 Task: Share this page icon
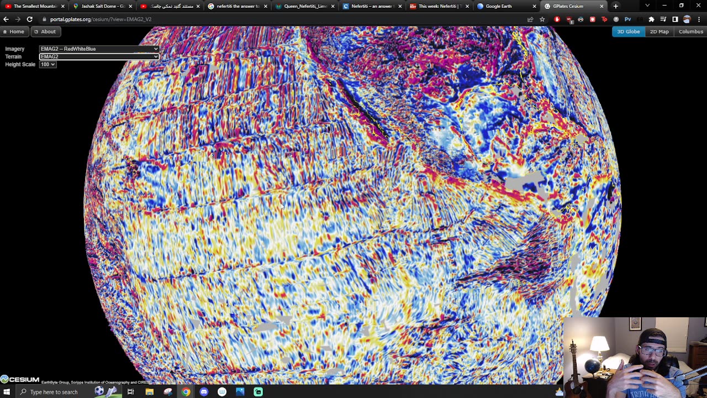pyautogui.click(x=530, y=19)
